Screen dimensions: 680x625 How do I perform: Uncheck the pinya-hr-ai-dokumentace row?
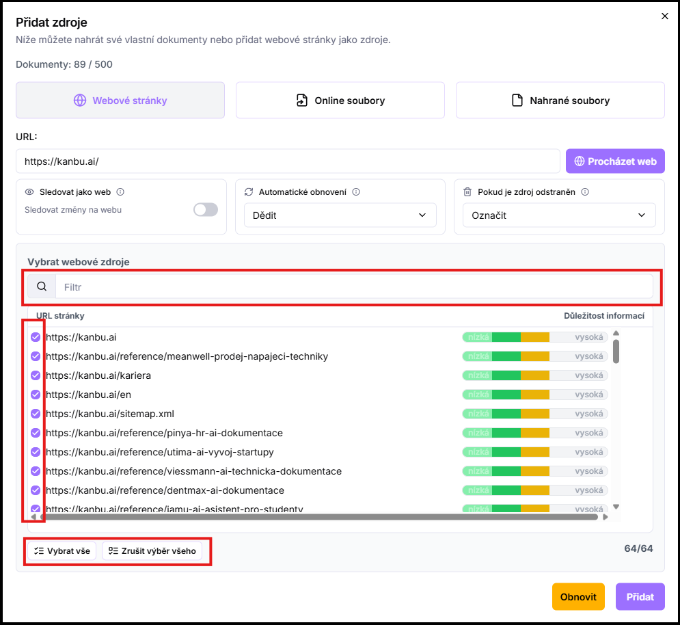(x=36, y=433)
